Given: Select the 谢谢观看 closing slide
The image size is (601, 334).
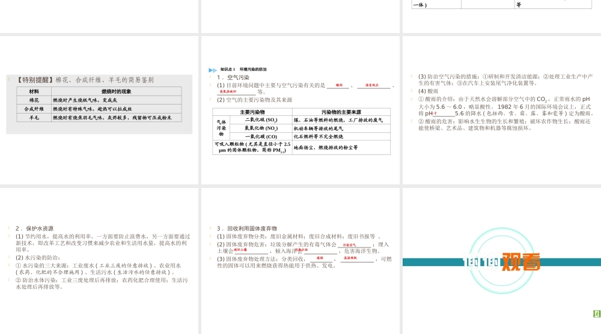Looking at the screenshot, I should (x=502, y=261).
